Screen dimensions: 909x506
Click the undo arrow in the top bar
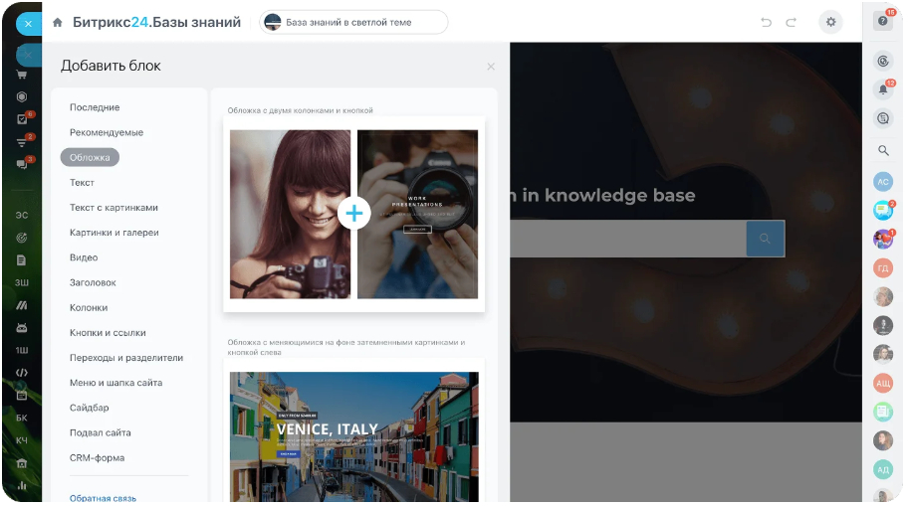(767, 22)
